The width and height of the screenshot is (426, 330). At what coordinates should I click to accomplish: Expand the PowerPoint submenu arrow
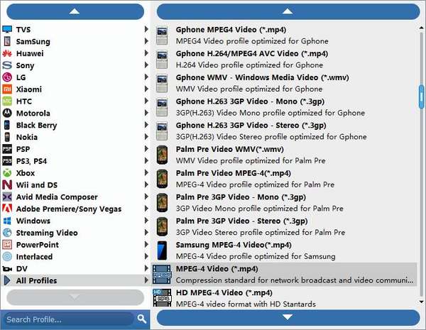pyautogui.click(x=146, y=244)
